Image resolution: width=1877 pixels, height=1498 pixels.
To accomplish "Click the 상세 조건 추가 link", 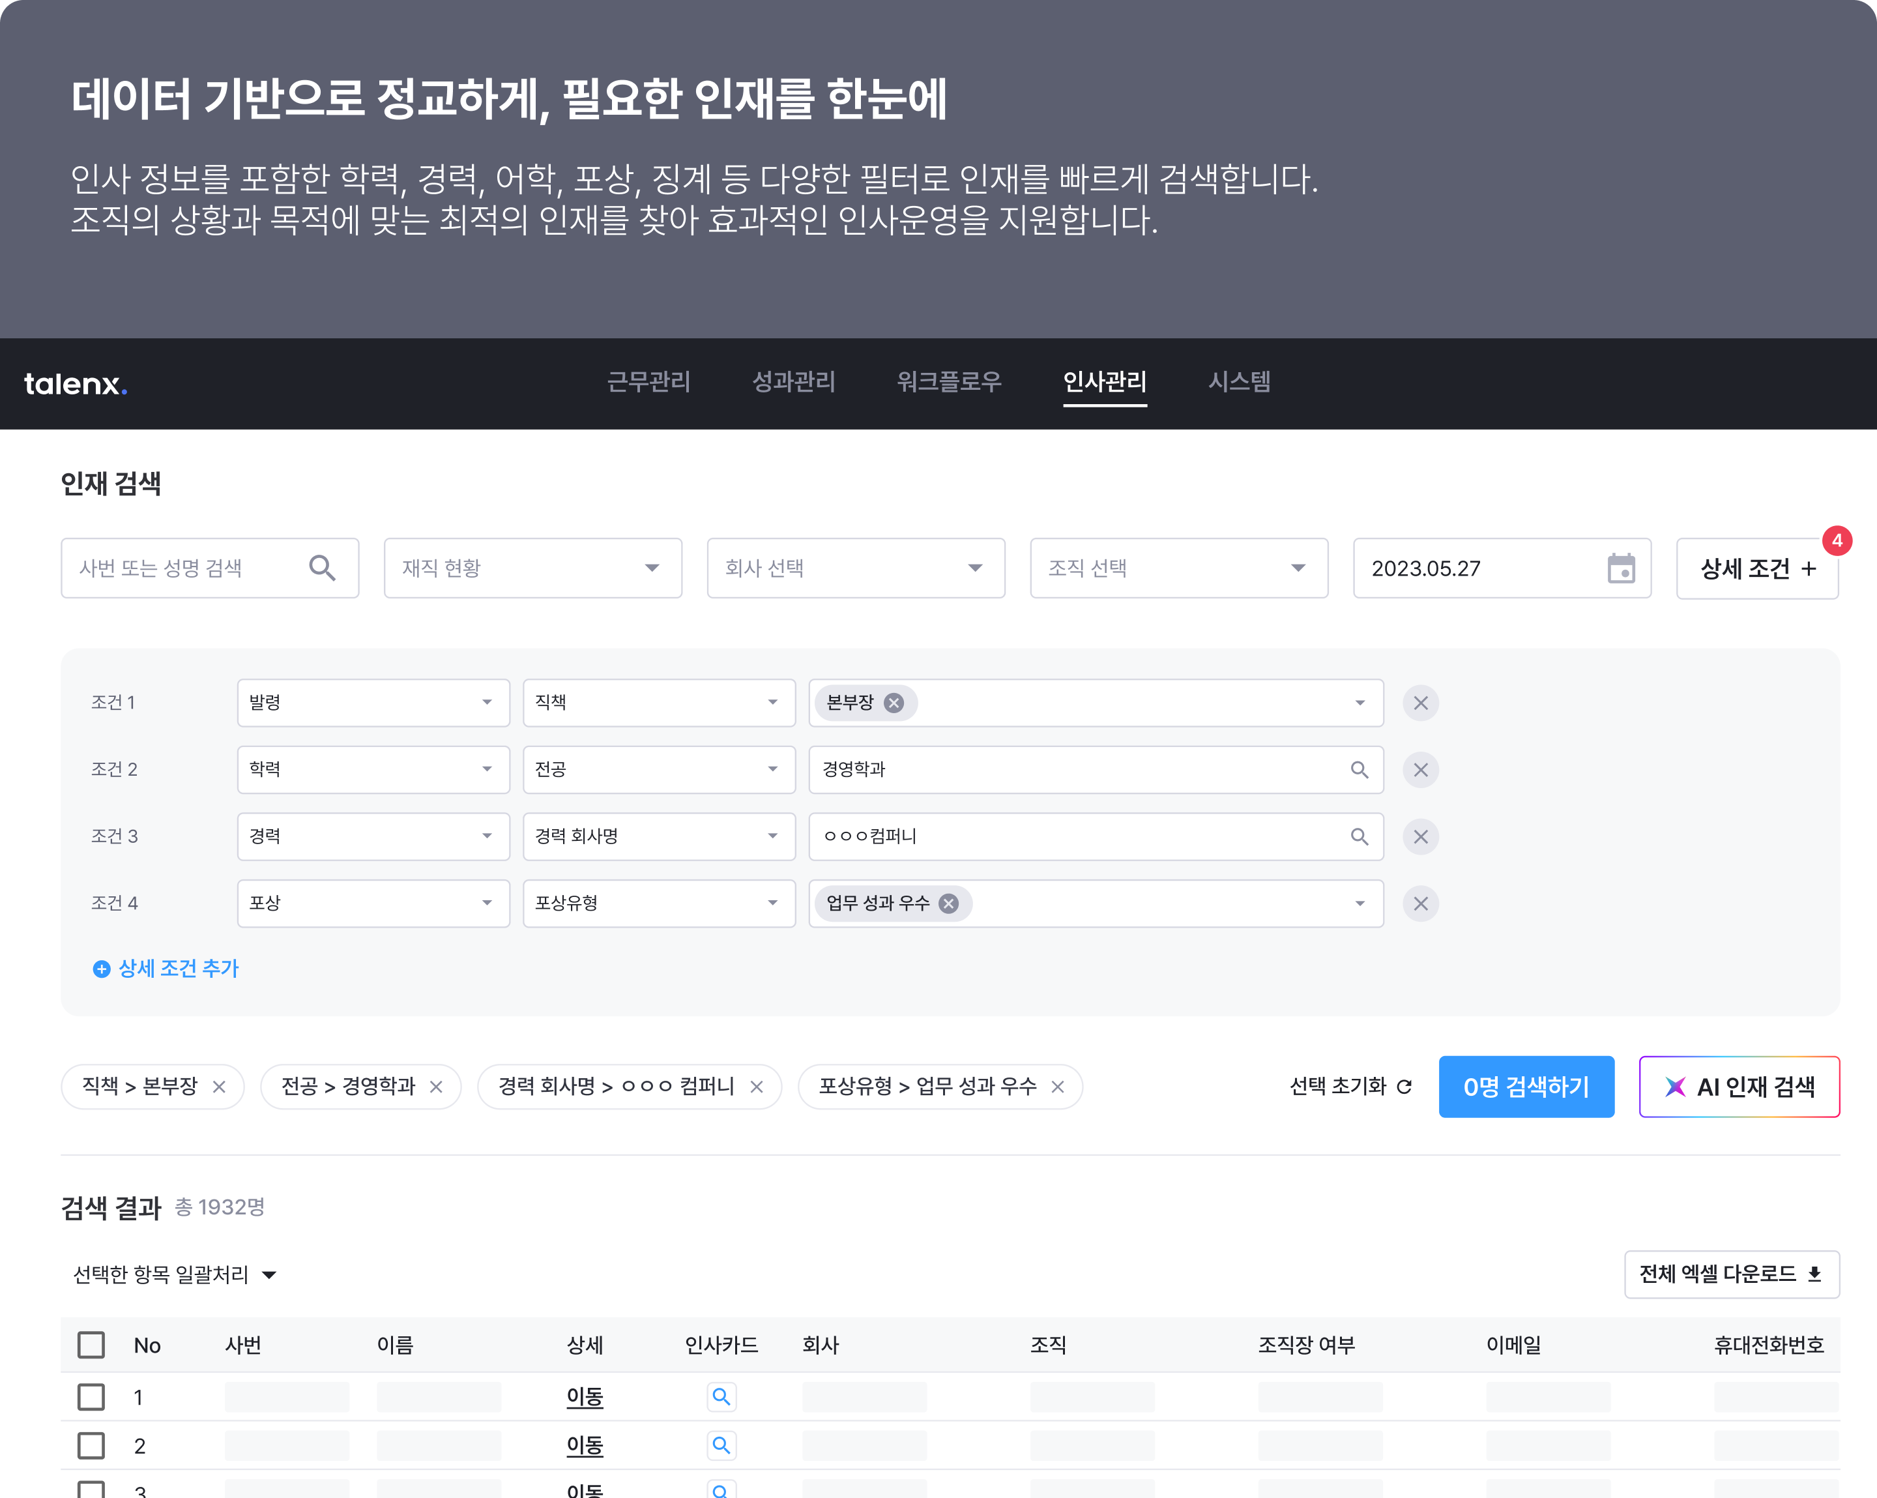I will coord(166,969).
